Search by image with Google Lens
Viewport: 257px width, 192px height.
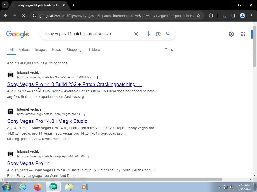[158, 34]
